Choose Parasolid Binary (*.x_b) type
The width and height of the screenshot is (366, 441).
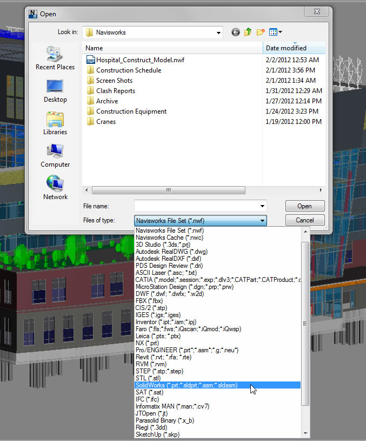tap(217, 420)
